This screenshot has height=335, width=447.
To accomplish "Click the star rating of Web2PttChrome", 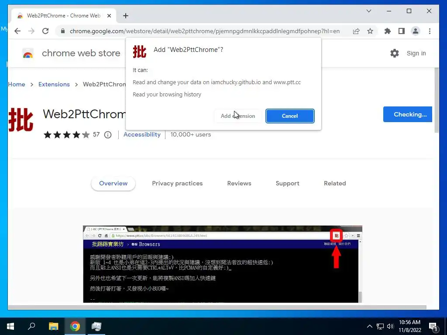I will (66, 135).
